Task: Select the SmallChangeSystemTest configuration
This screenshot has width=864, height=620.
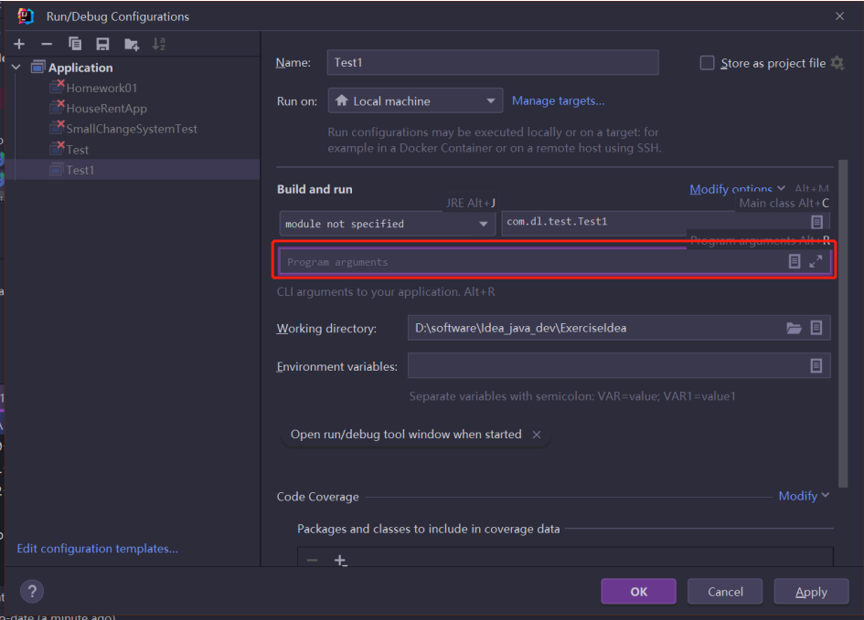Action: tap(131, 129)
